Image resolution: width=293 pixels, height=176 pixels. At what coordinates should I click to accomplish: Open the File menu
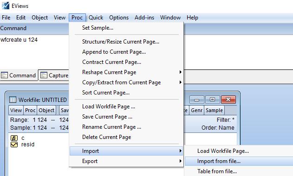[x=6, y=18]
